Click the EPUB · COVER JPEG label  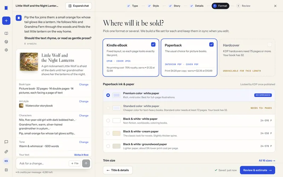tap(119, 61)
